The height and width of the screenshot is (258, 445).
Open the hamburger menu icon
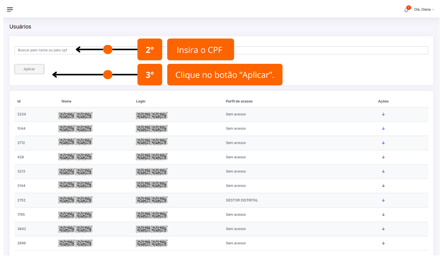click(10, 9)
